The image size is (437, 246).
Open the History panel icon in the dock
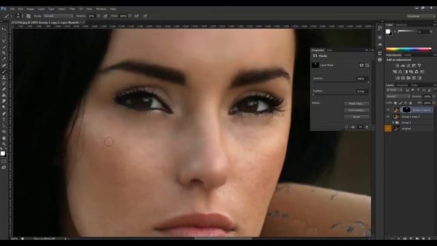(380, 29)
